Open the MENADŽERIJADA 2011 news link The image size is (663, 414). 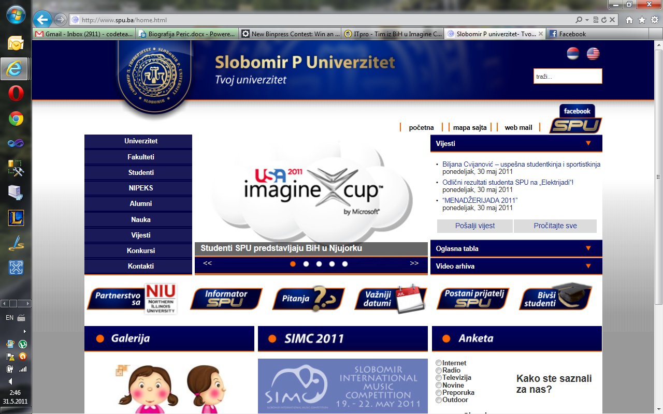480,200
